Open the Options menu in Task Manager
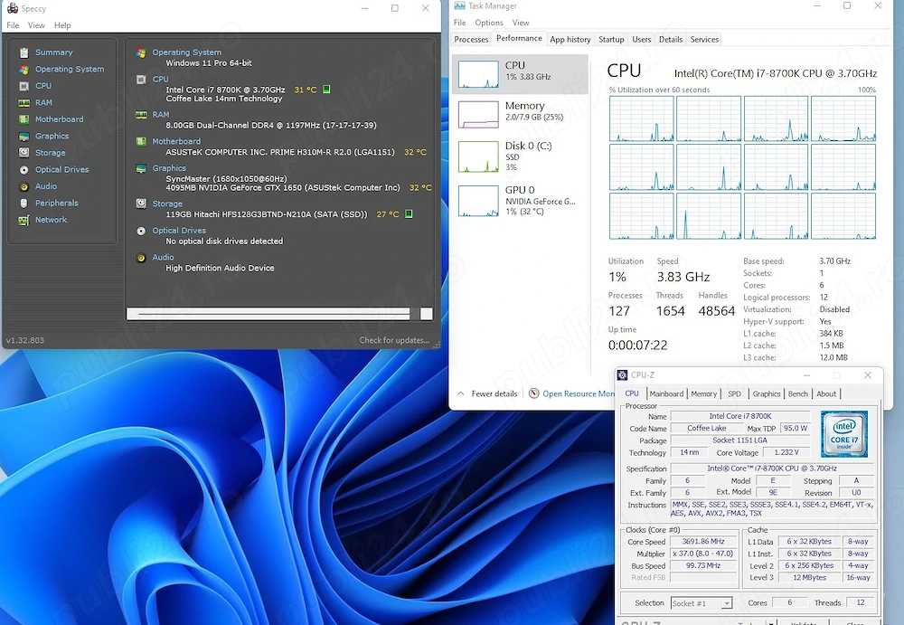 pyautogui.click(x=489, y=22)
